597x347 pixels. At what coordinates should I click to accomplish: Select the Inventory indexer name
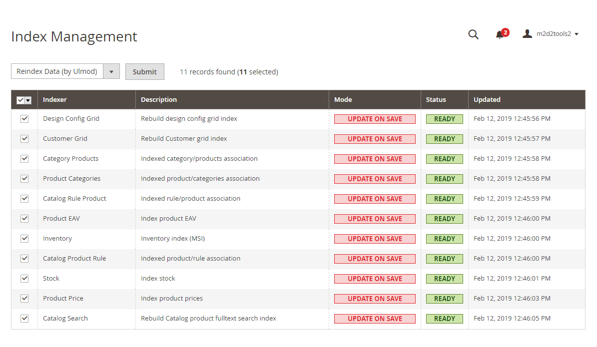57,239
